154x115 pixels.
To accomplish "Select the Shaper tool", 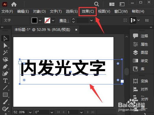I will [x=5, y=109].
